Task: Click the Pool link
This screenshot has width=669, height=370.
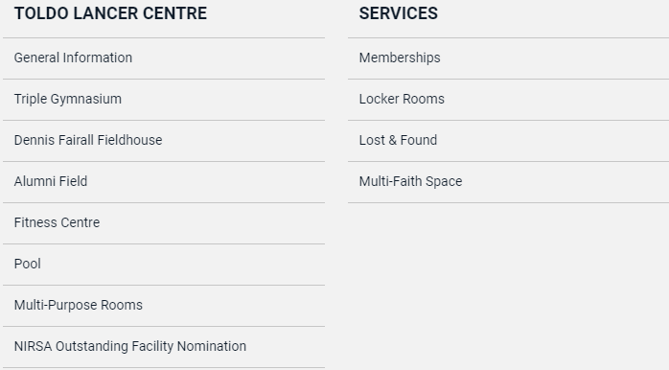Action: [27, 264]
